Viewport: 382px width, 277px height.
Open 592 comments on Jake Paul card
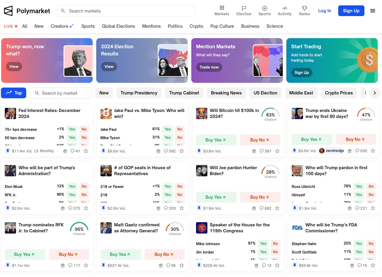(x=170, y=151)
